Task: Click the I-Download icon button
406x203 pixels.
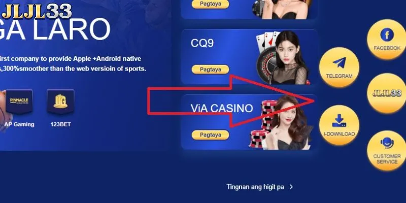Action: (339, 125)
